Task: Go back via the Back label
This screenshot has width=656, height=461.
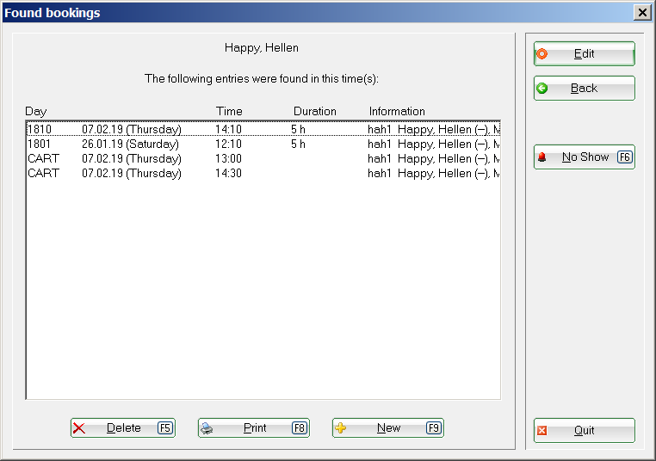Action: (x=584, y=89)
